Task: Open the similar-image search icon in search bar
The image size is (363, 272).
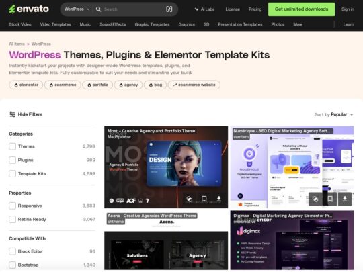Action: (x=169, y=9)
